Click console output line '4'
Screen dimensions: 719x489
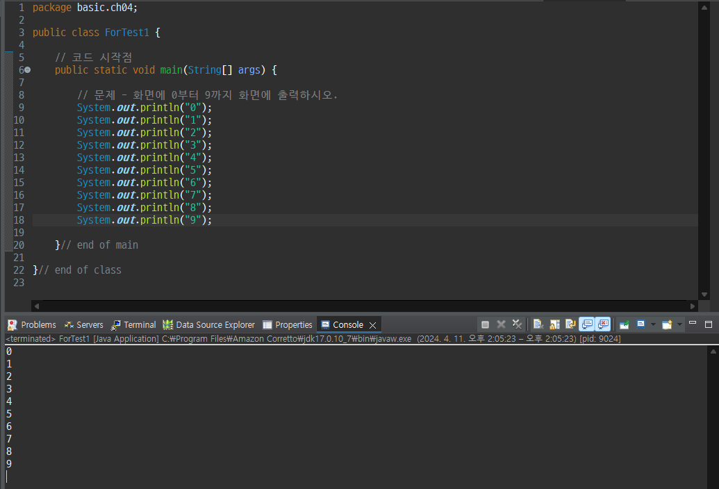[9, 401]
